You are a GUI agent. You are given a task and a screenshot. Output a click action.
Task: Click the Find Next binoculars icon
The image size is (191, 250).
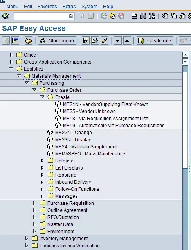coord(152,16)
